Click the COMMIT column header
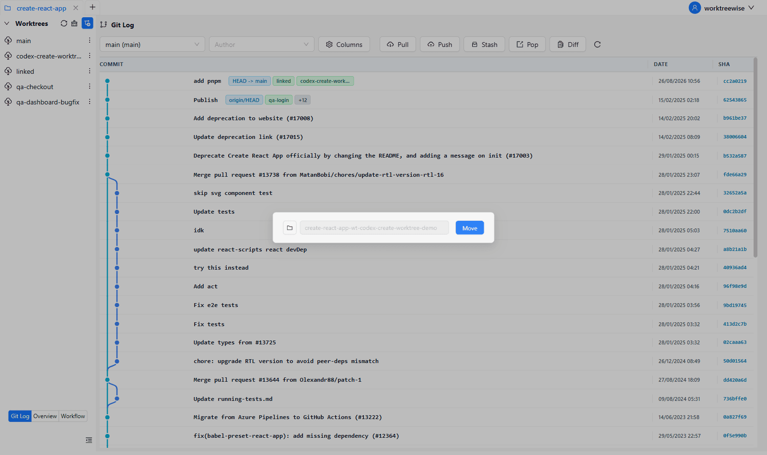 point(111,64)
